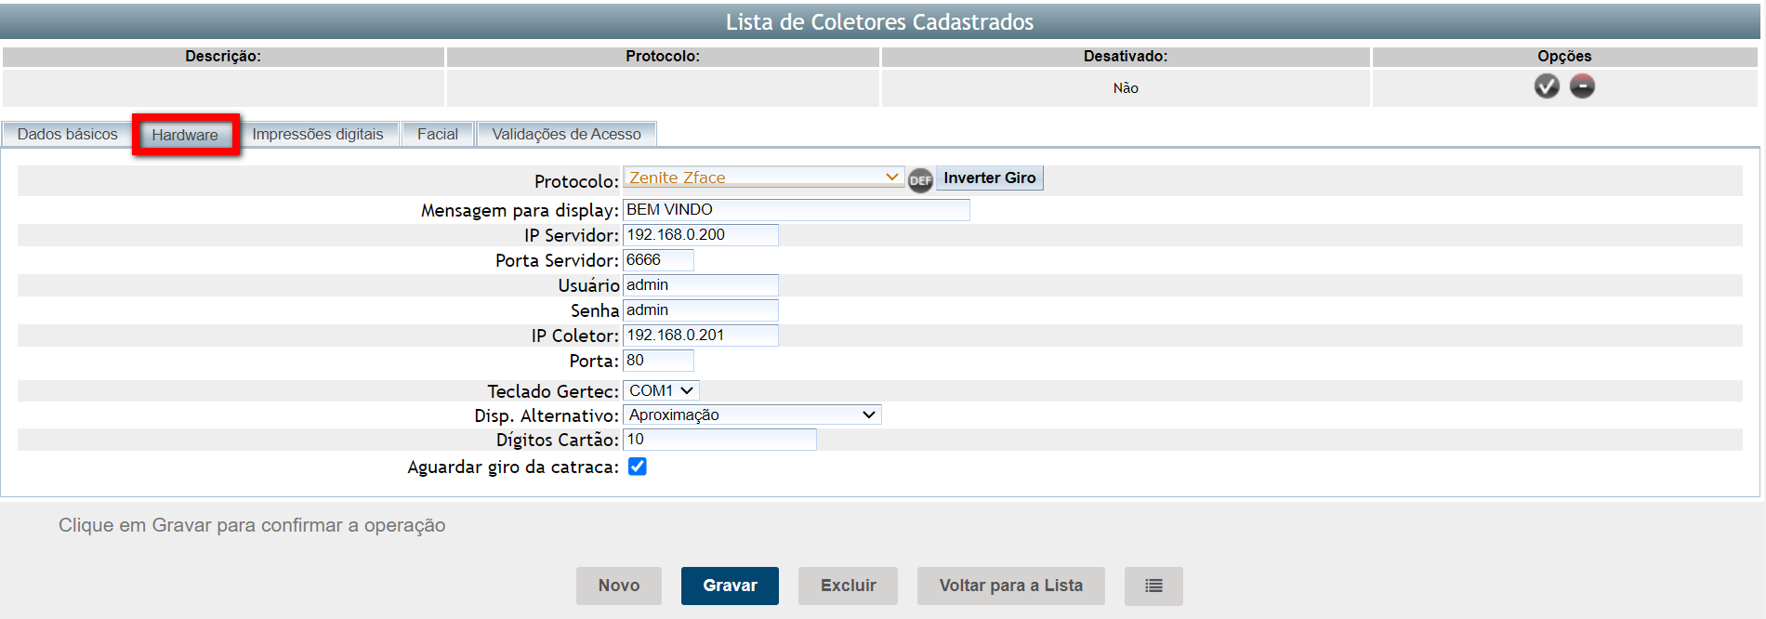
Task: Select the Hardware tab
Action: (185, 135)
